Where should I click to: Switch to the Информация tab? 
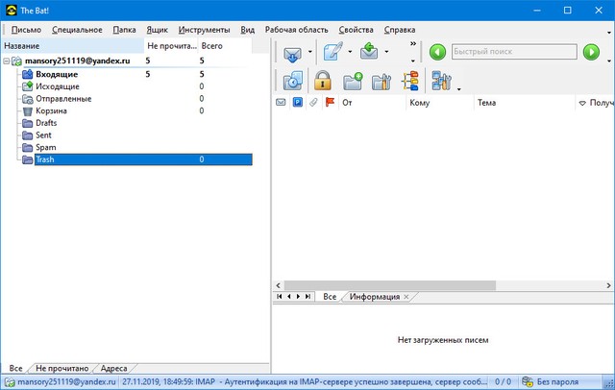375,297
